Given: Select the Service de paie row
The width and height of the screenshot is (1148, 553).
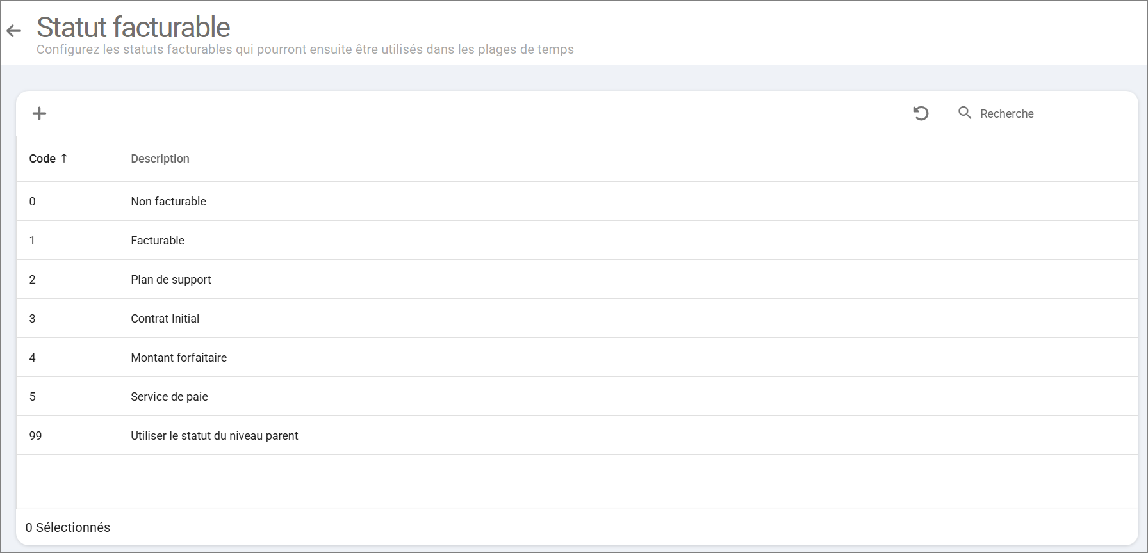Looking at the screenshot, I should pyautogui.click(x=169, y=397).
